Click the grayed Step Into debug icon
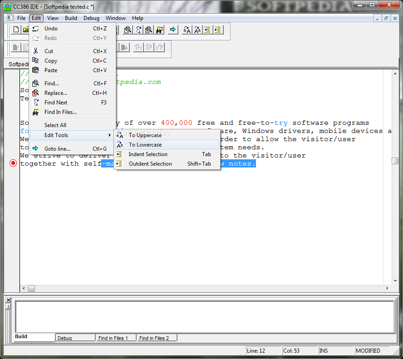 click(138, 48)
